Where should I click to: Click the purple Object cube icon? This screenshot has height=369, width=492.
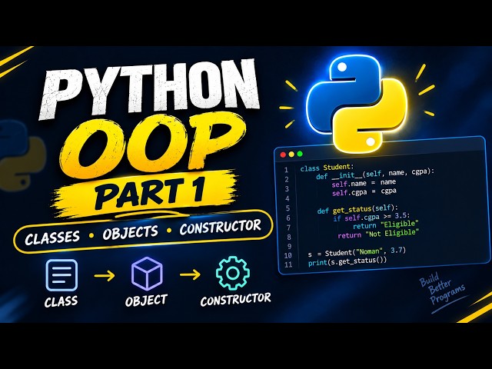pos(147,274)
